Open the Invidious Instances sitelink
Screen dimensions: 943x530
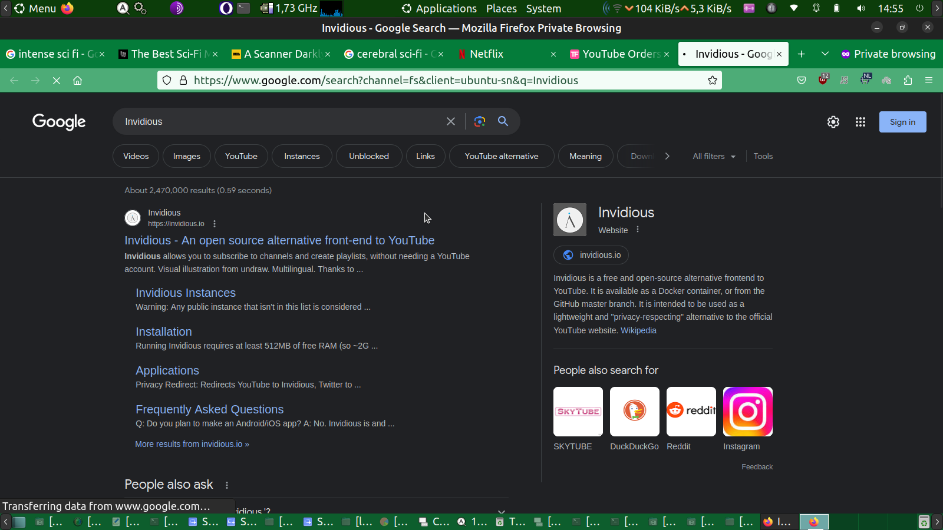pyautogui.click(x=186, y=293)
